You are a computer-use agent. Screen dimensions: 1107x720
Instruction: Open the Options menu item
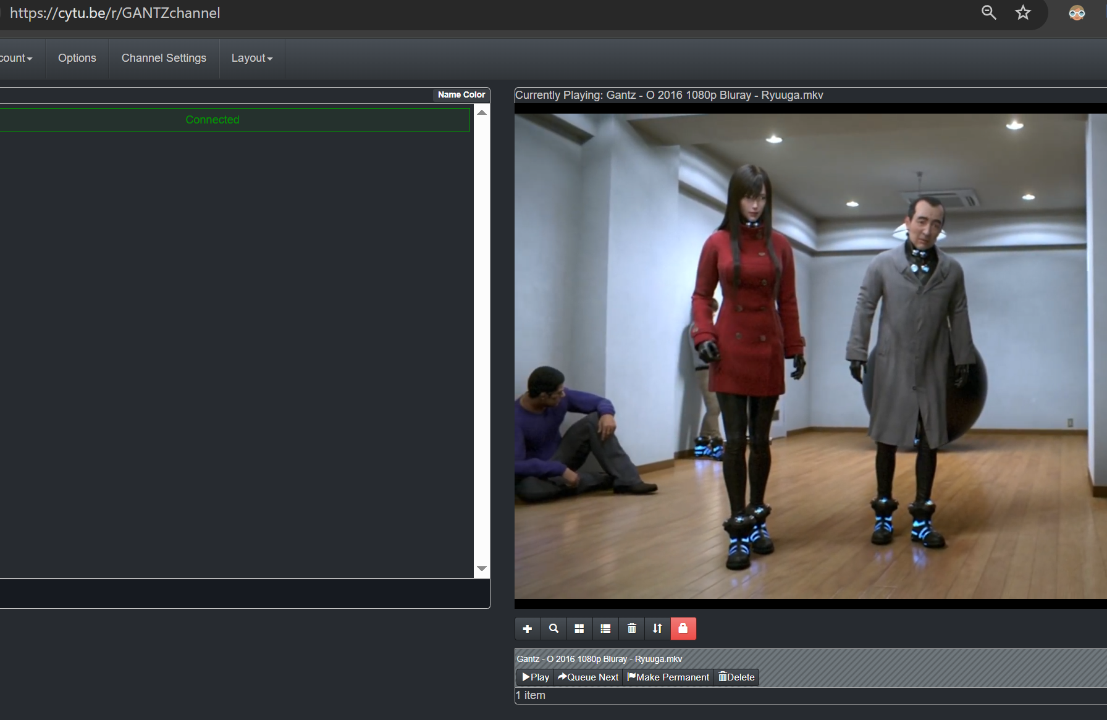pos(77,58)
